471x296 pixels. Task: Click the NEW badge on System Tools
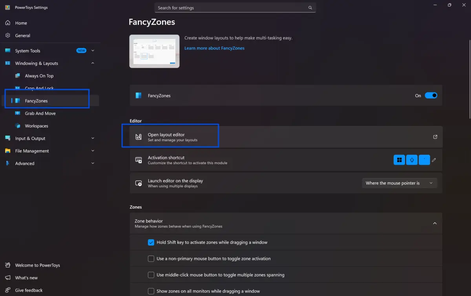pyautogui.click(x=81, y=51)
